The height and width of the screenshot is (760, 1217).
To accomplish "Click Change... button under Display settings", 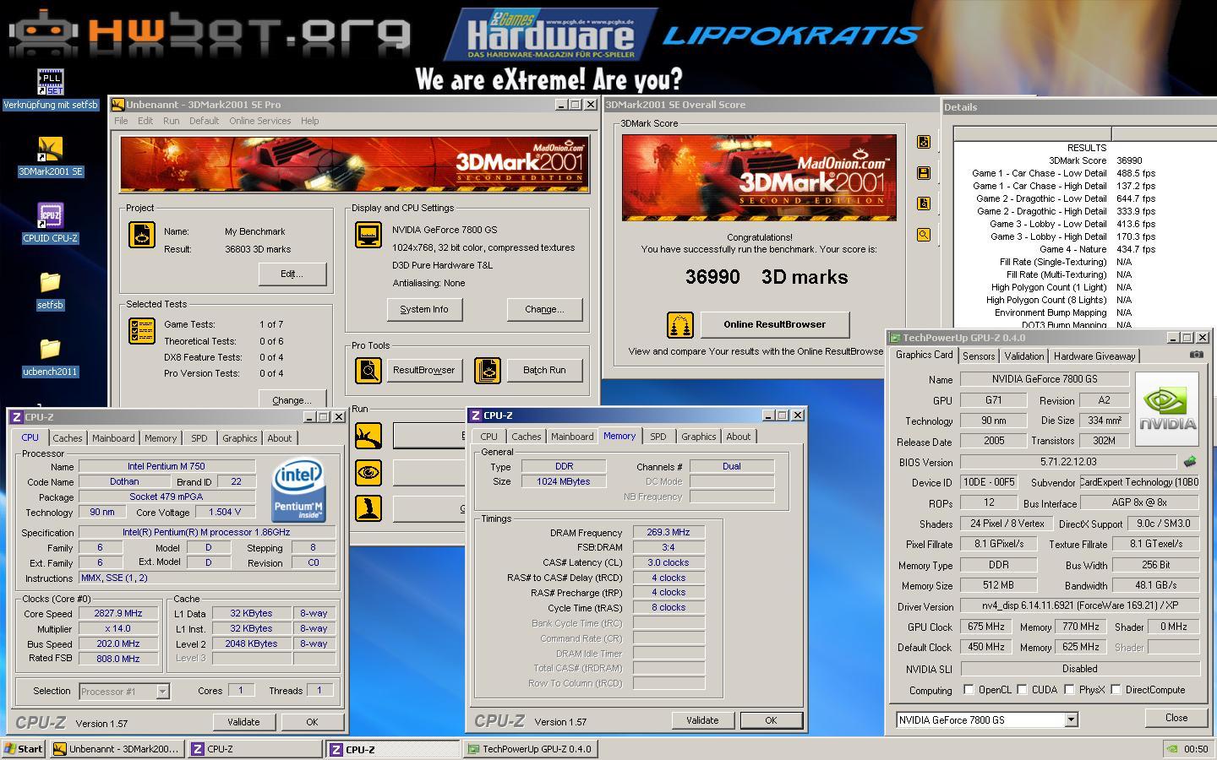I will [544, 309].
